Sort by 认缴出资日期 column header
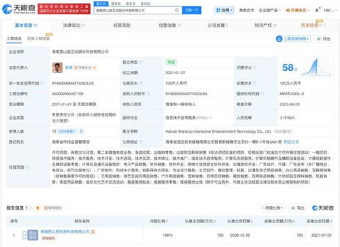This screenshot has width=340, height=247. 240,221
